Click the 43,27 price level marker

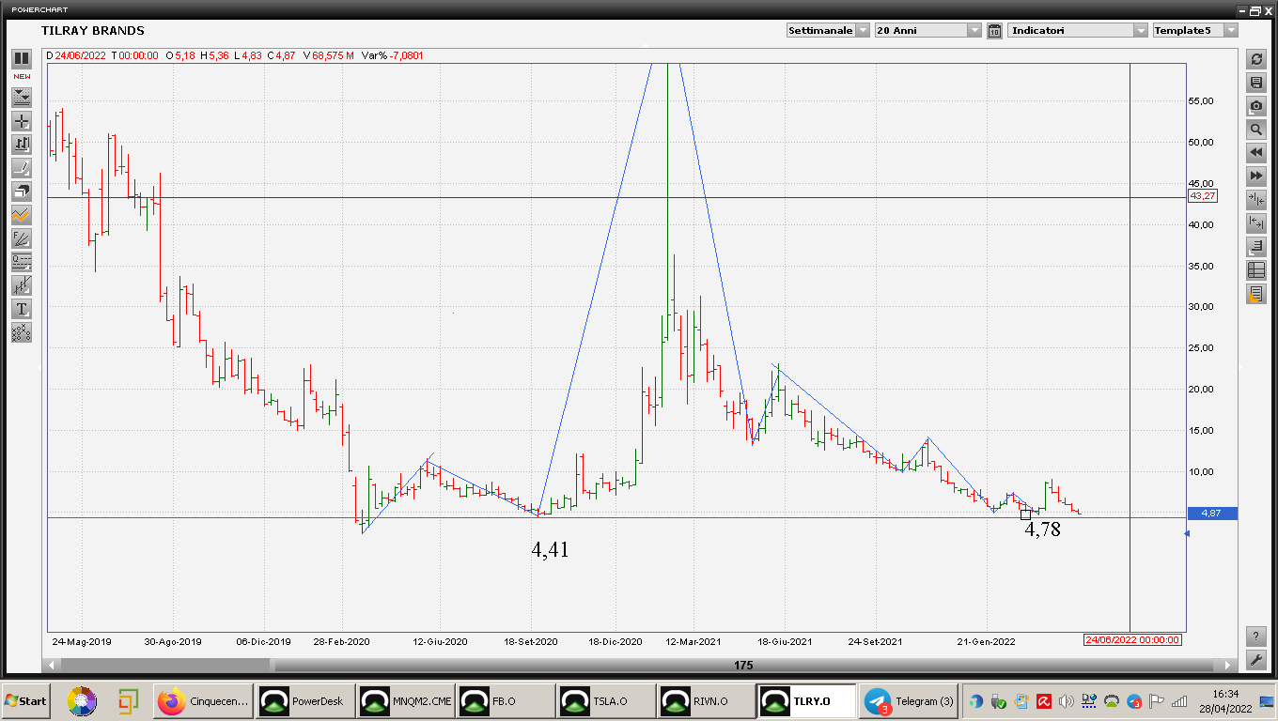click(1202, 196)
